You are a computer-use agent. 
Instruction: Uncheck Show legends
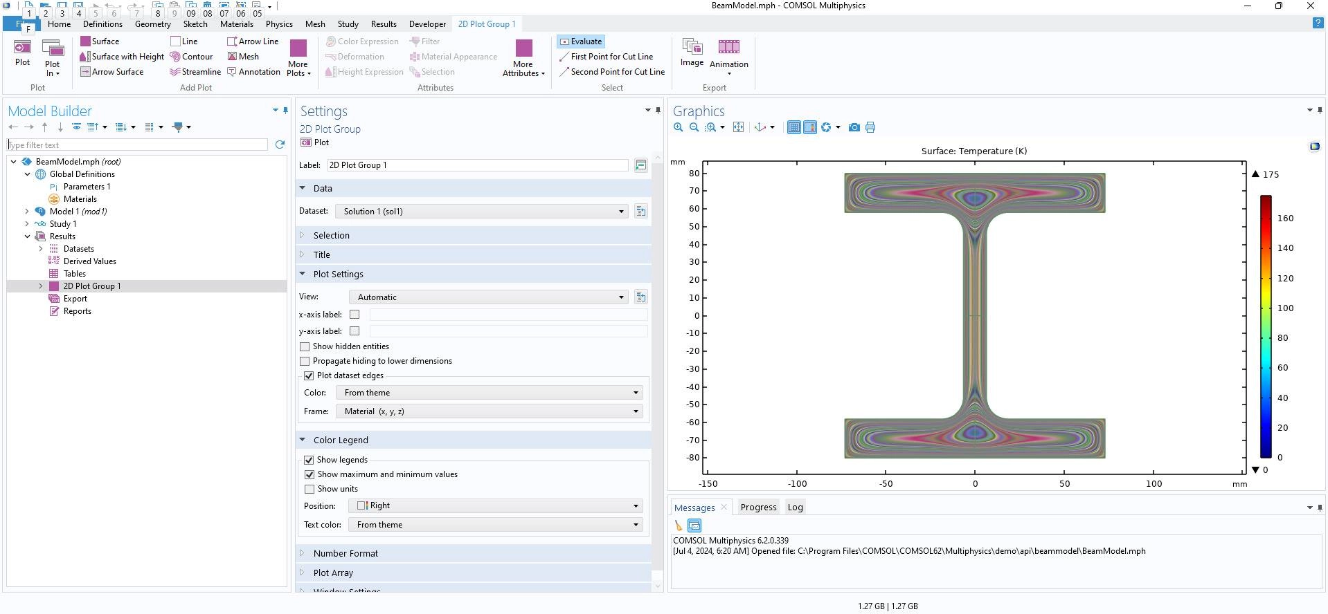click(309, 460)
